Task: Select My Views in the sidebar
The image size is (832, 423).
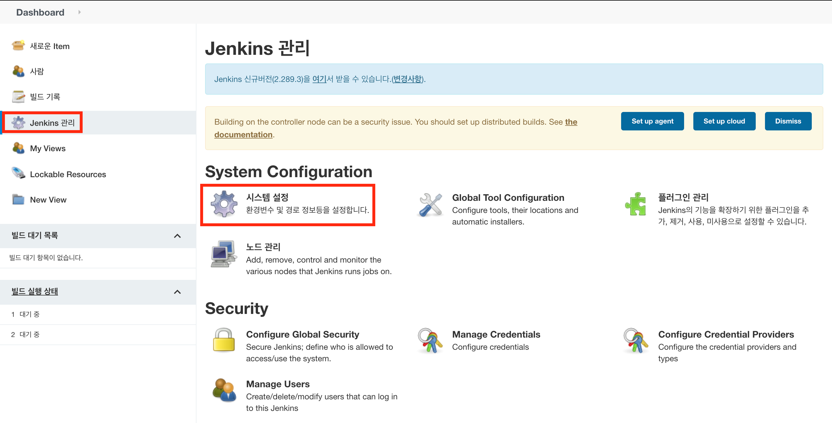Action: [x=47, y=148]
